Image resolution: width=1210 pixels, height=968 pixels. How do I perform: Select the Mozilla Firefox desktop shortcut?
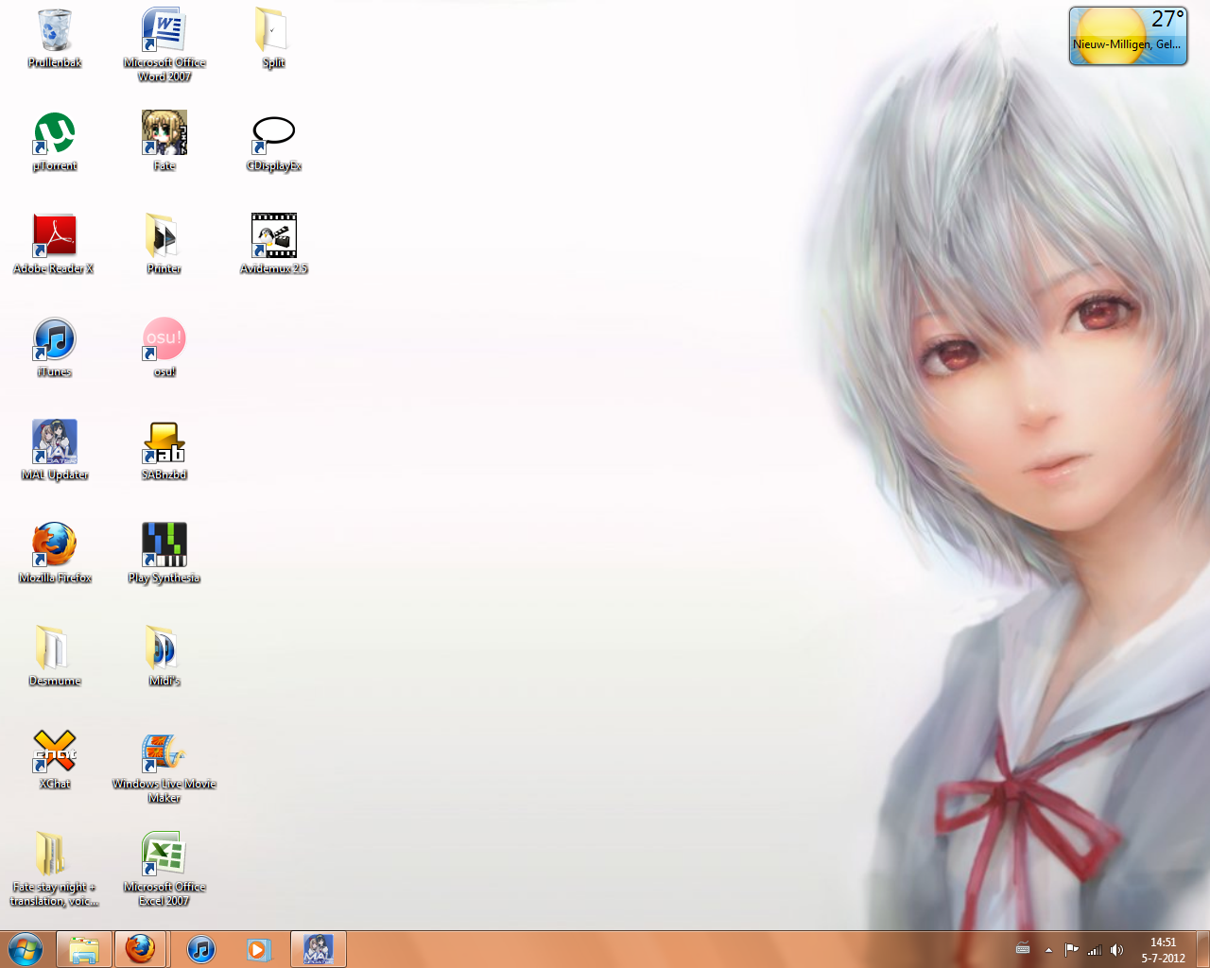coord(55,554)
